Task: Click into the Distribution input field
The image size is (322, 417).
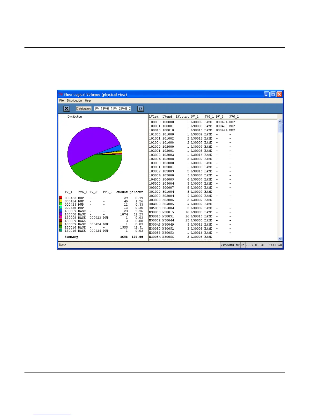Action: click(113, 108)
